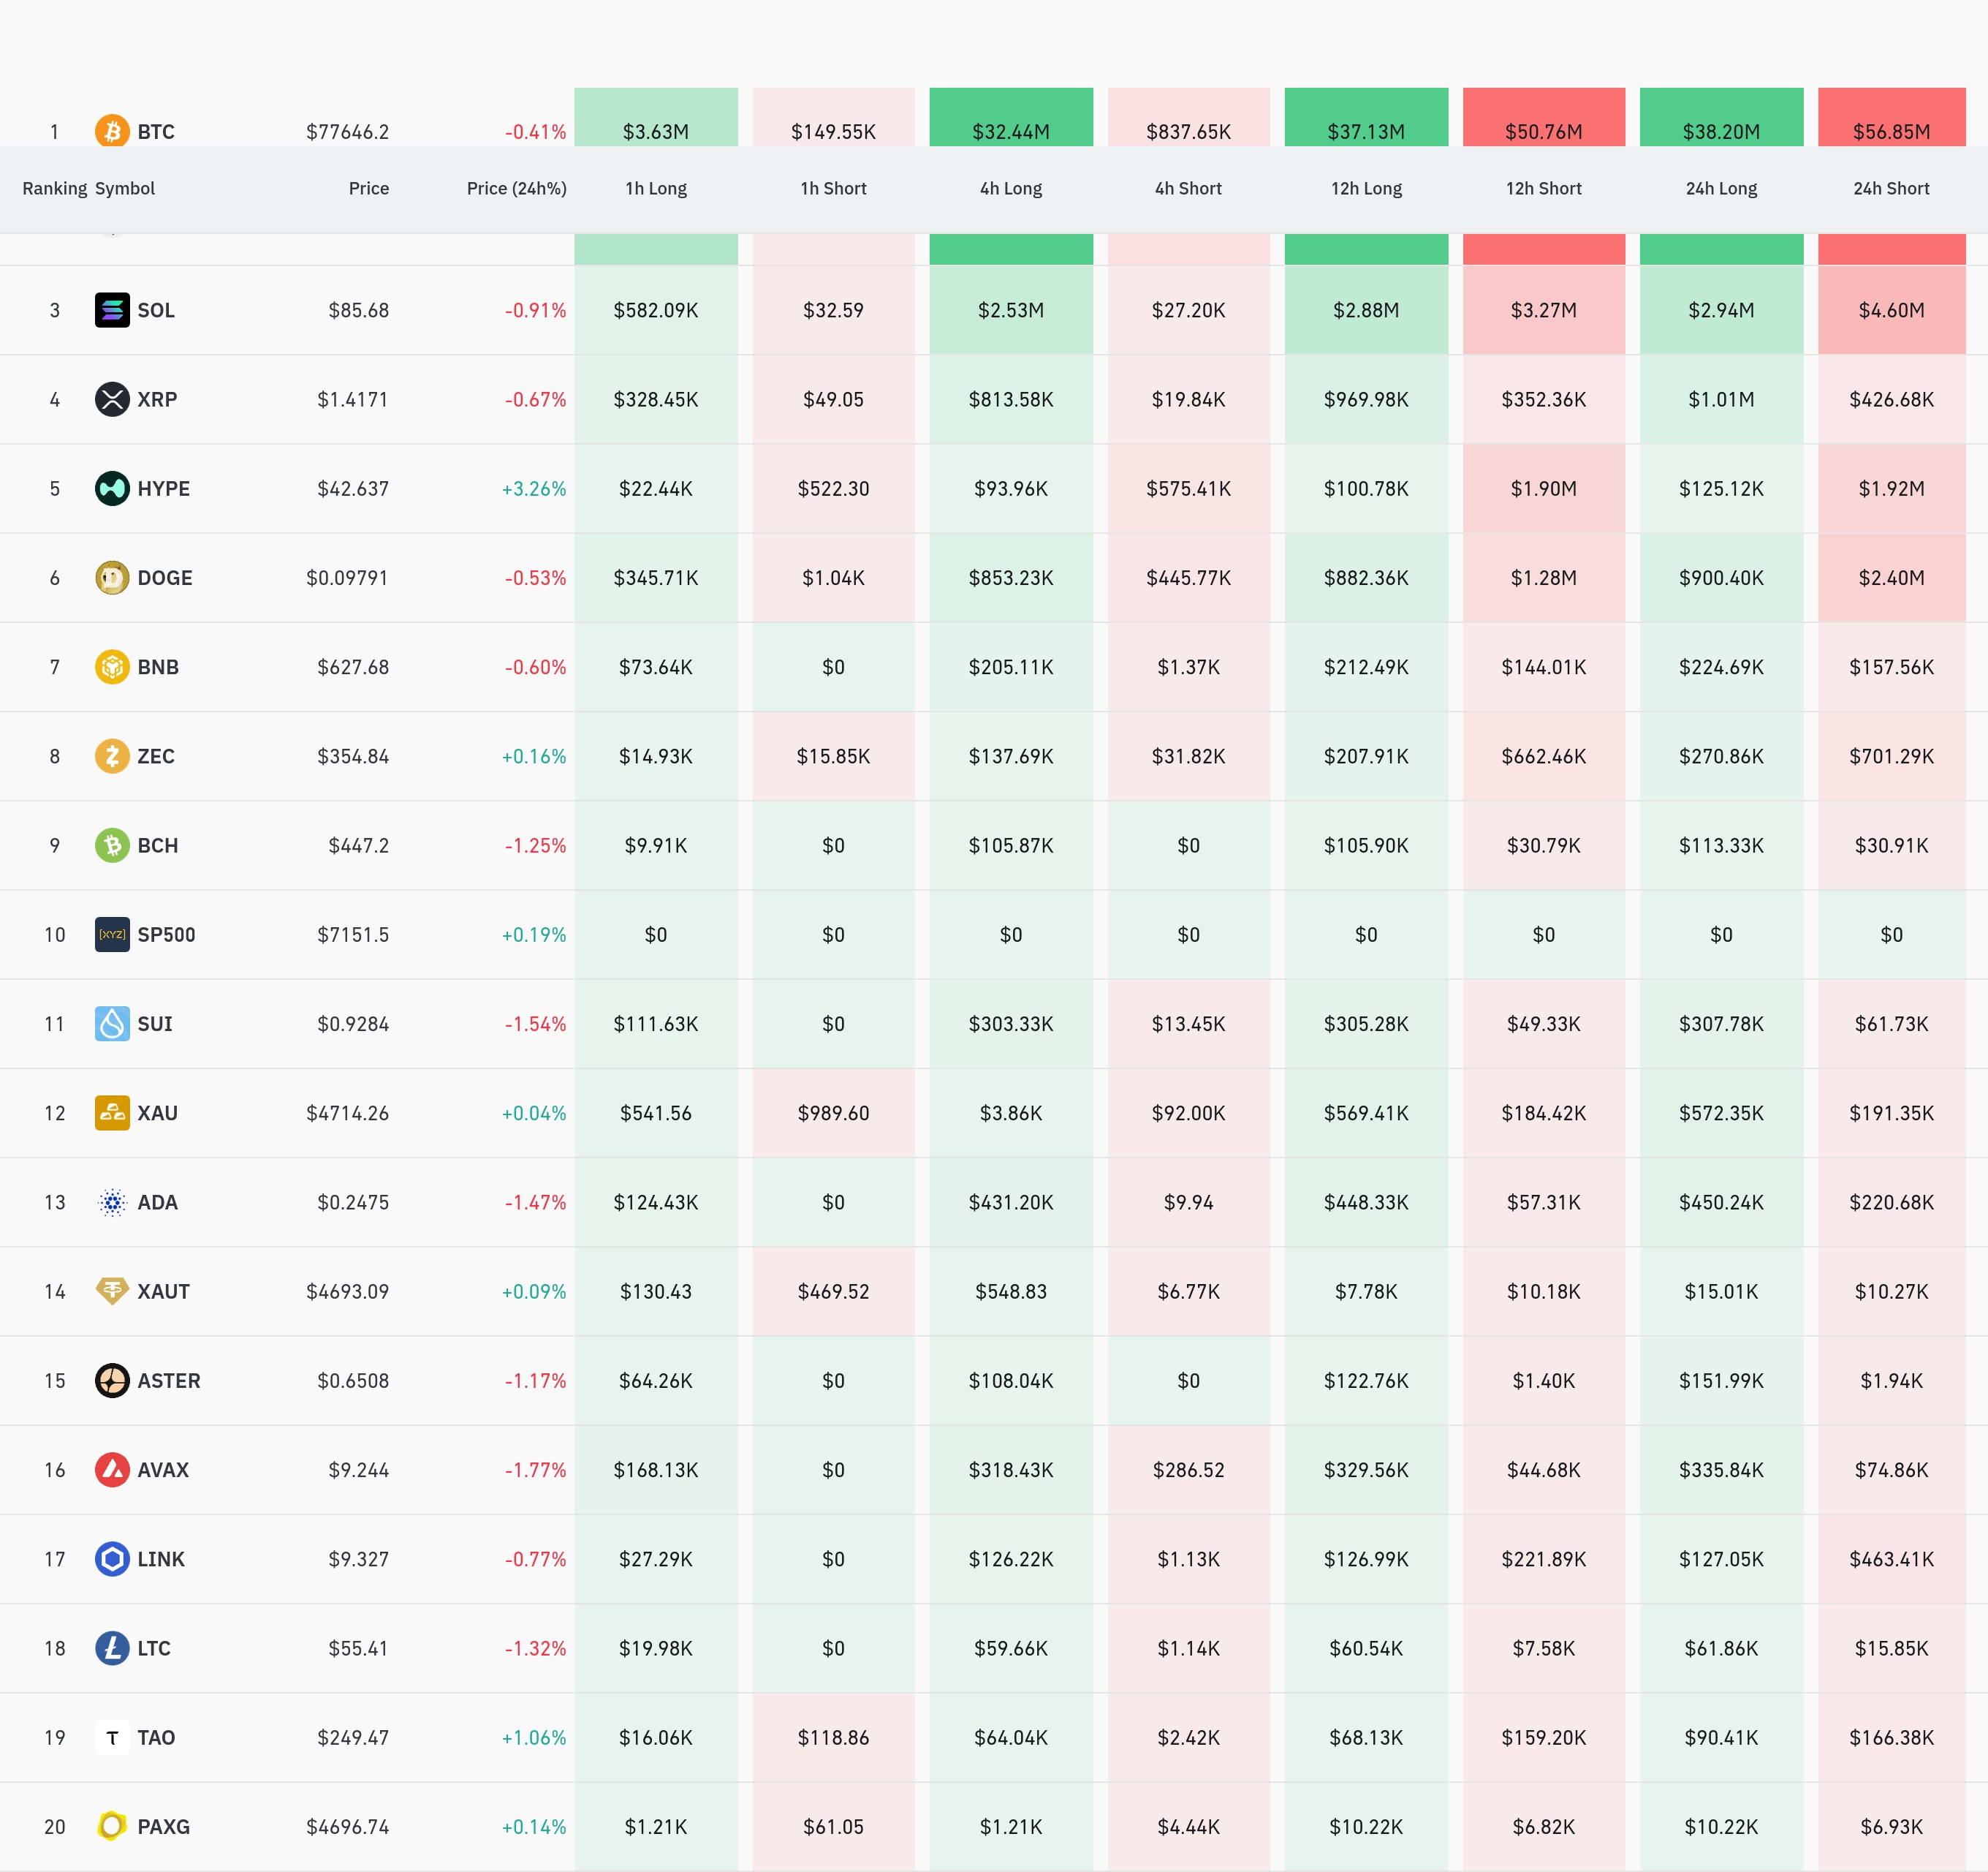Screen dimensions: 1988x1872
Task: Click the Solana SOL logo icon
Action: point(112,310)
